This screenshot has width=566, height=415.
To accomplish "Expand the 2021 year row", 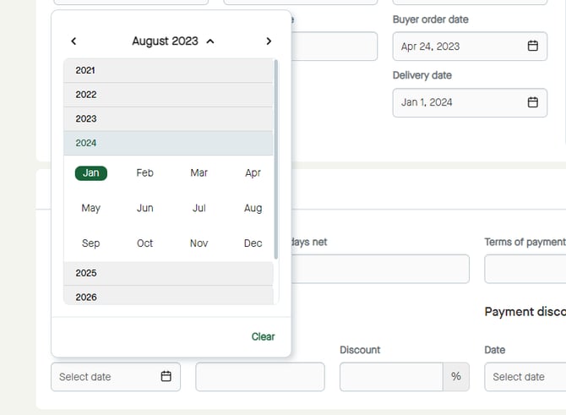I will tap(168, 70).
